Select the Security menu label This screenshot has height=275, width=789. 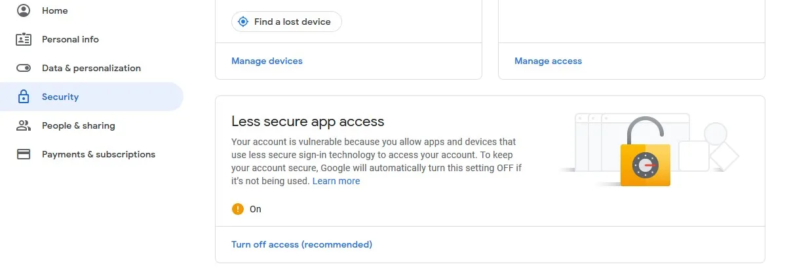pyautogui.click(x=60, y=97)
